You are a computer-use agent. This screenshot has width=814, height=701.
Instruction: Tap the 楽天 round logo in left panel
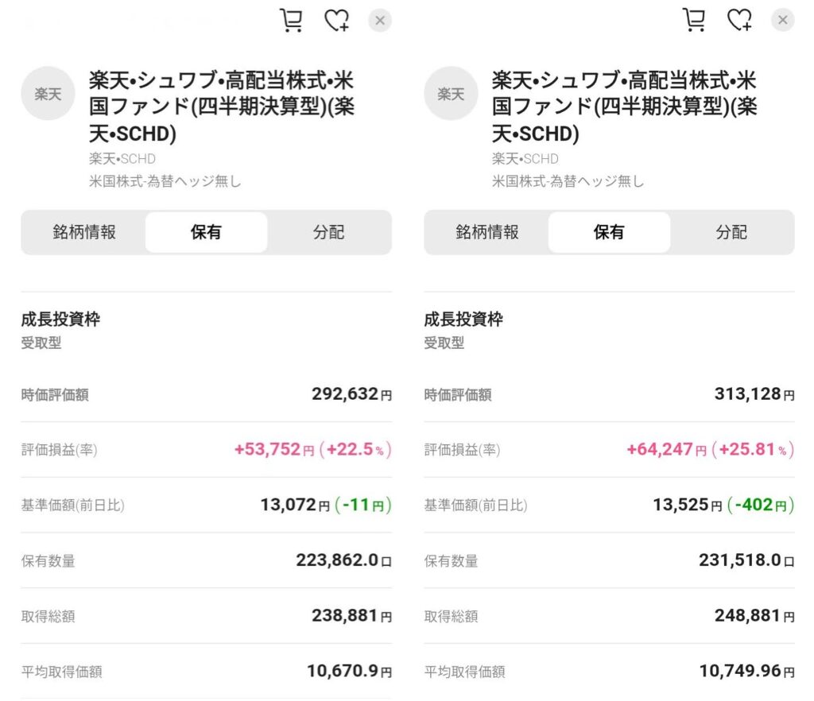click(48, 94)
